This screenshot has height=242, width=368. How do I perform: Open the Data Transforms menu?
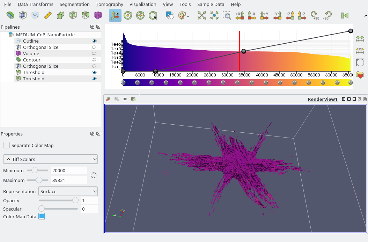pos(36,4)
